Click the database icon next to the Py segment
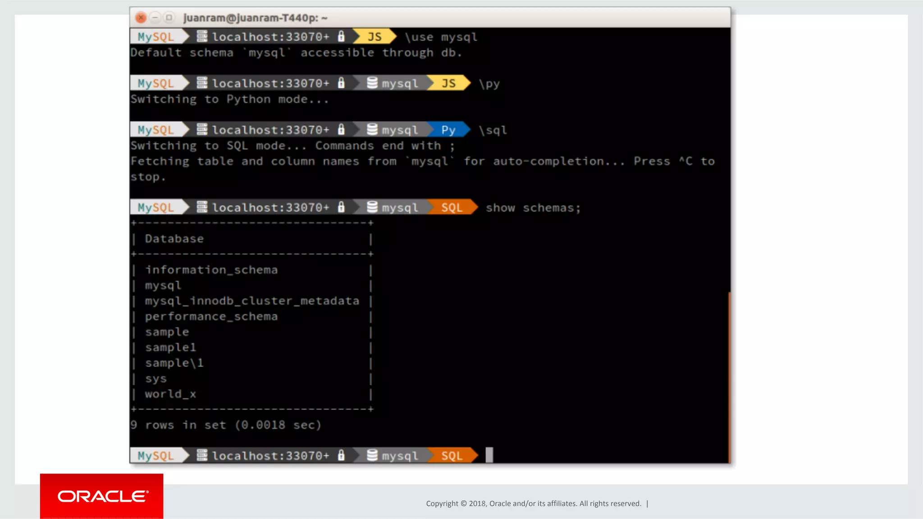 pos(372,130)
